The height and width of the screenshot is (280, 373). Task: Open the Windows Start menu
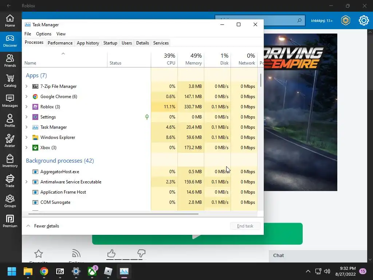pyautogui.click(x=12, y=271)
